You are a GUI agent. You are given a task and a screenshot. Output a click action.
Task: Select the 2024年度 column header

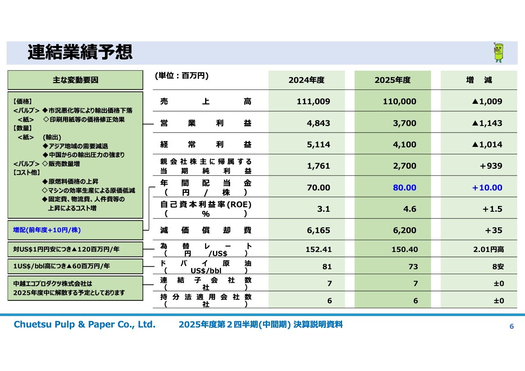pyautogui.click(x=306, y=80)
